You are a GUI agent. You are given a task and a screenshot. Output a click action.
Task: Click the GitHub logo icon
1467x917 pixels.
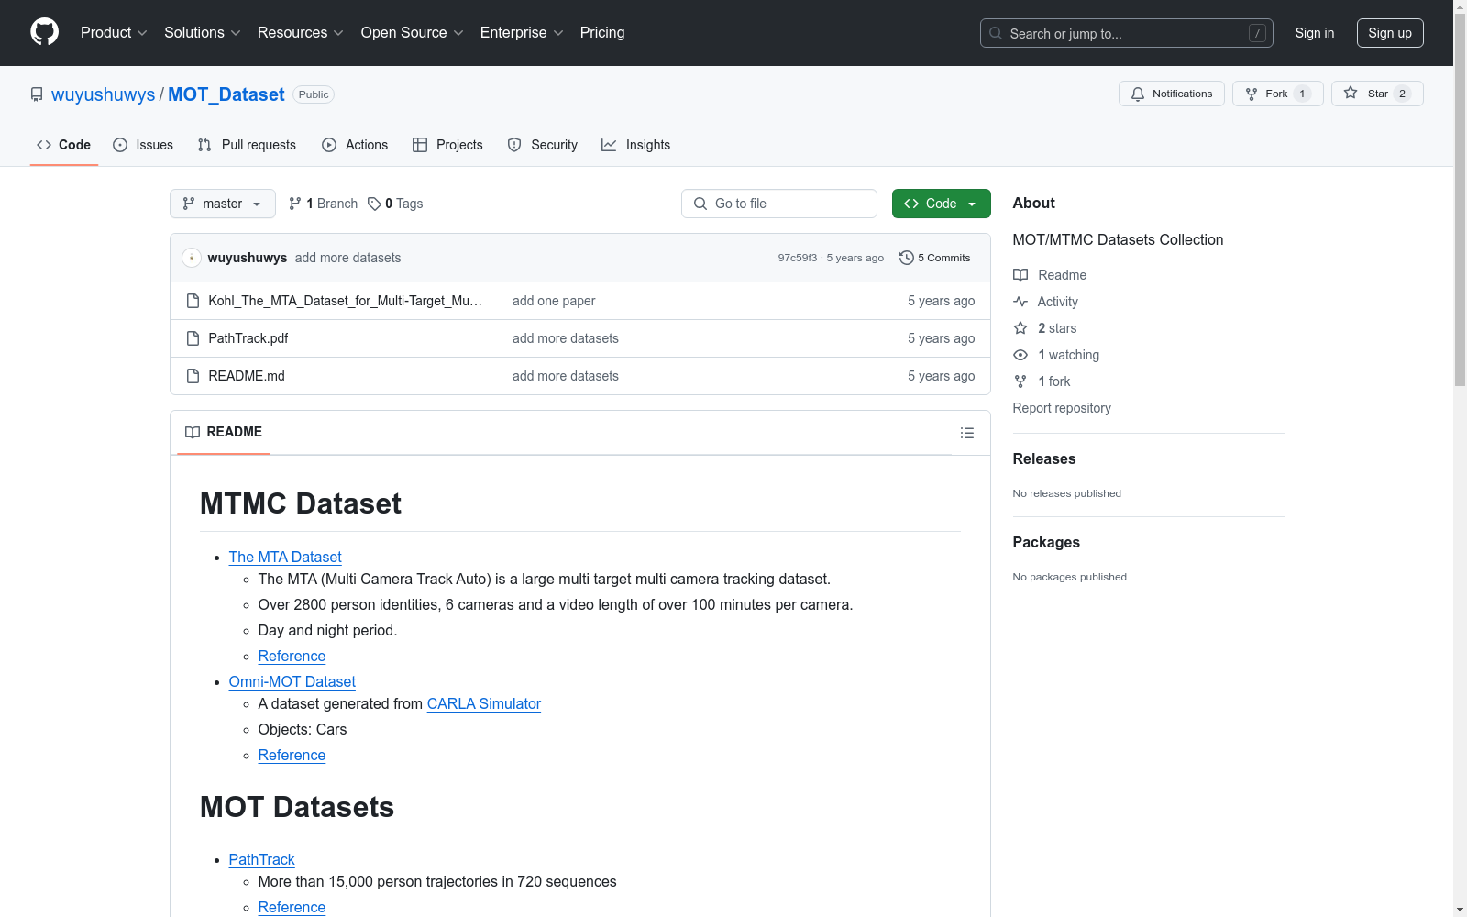point(44,32)
